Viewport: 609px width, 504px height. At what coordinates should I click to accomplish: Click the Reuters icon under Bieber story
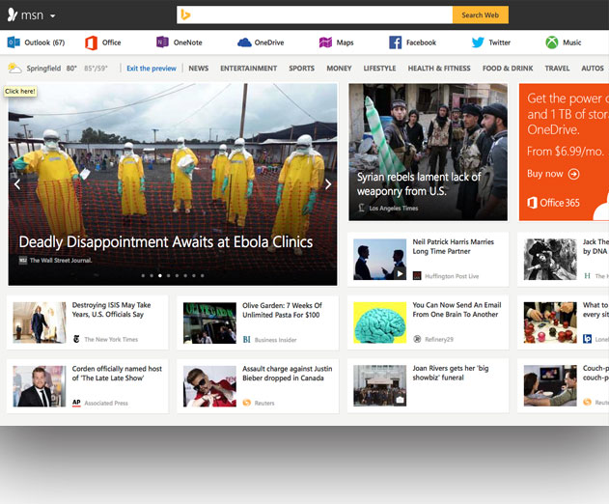click(x=247, y=403)
